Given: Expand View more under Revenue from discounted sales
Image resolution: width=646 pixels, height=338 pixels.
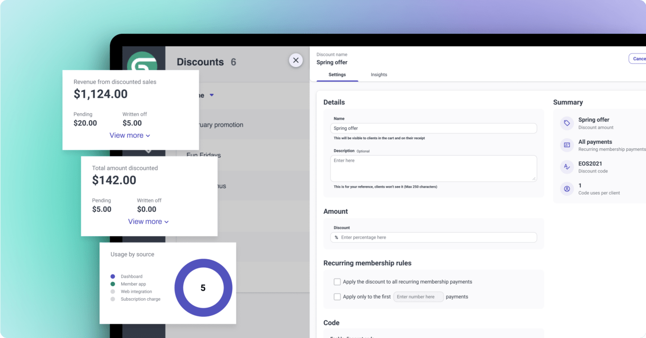Looking at the screenshot, I should pyautogui.click(x=130, y=135).
